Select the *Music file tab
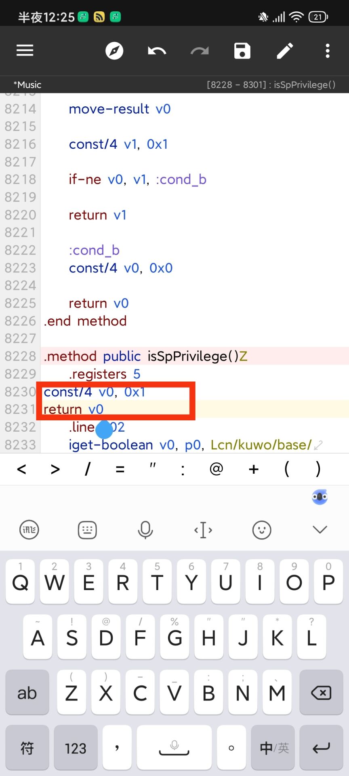Viewport: 349px width, 776px height. coord(27,85)
